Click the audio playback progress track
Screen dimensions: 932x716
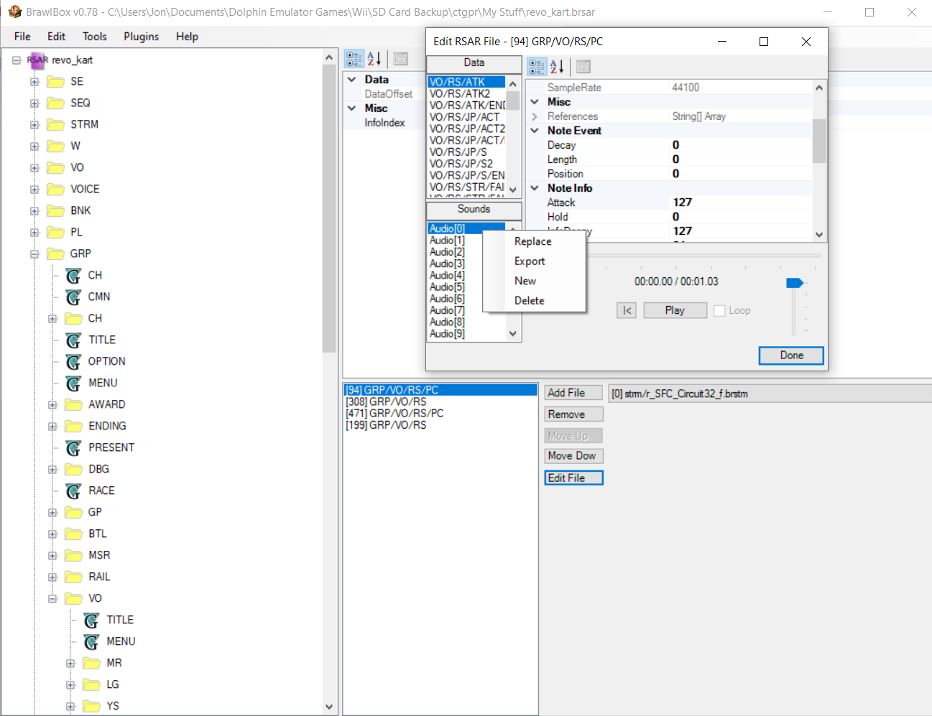[704, 256]
